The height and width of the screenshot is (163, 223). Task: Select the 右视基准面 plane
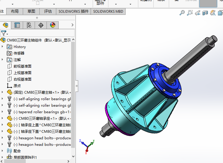[x=22, y=79]
